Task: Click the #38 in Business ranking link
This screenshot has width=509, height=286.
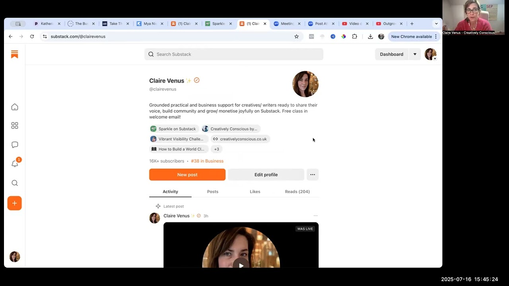Action: pos(207,161)
